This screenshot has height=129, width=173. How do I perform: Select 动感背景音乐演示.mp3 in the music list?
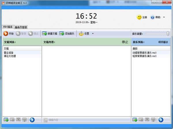pos(144,53)
